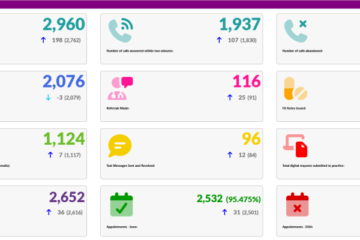
Task: Click the green 2,532 (95.475%) appointments figure
Action: click(x=229, y=198)
